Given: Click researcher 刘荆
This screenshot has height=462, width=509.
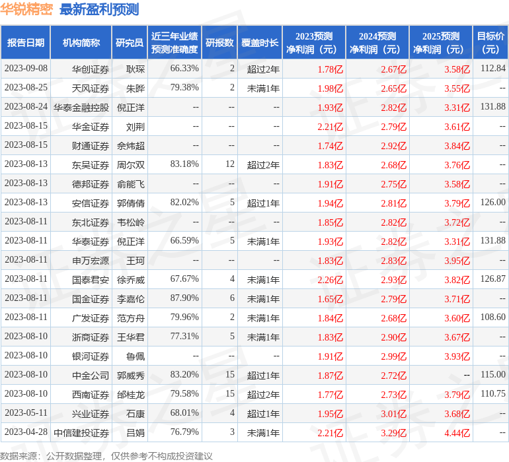Looking at the screenshot, I should point(136,127).
